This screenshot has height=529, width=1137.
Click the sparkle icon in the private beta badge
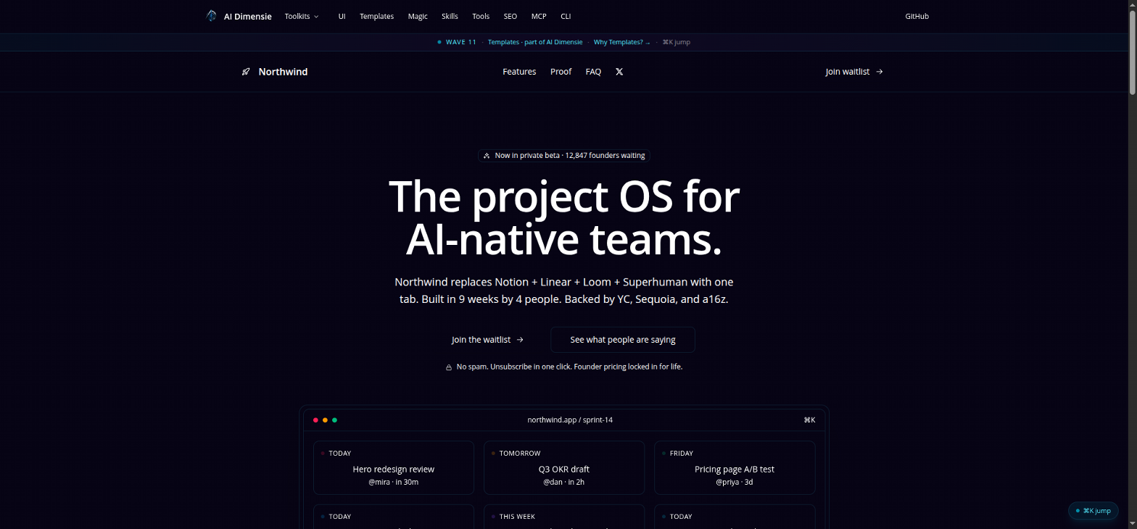(x=487, y=156)
